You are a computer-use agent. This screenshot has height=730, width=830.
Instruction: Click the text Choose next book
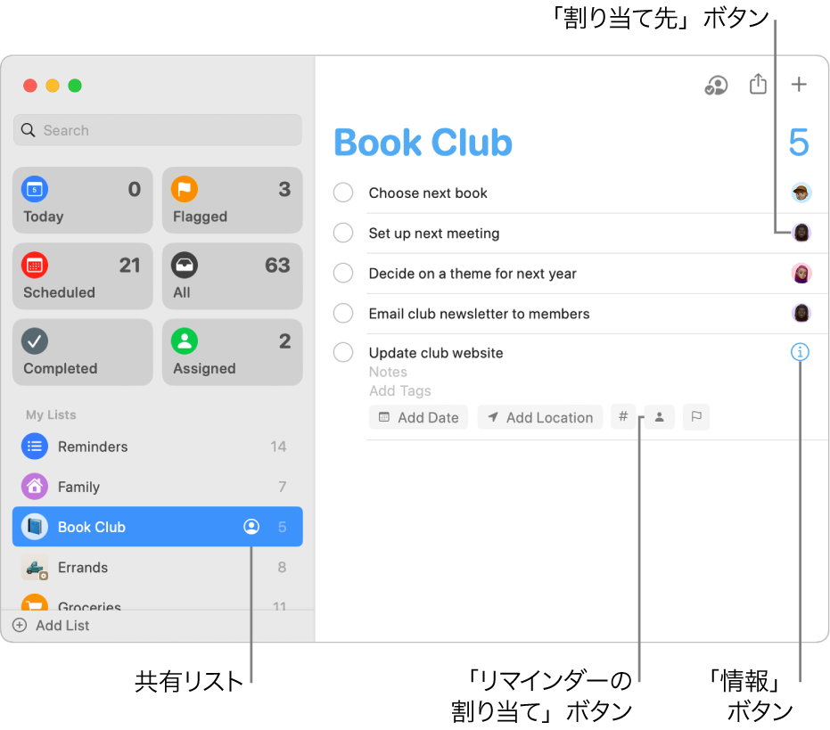428,193
